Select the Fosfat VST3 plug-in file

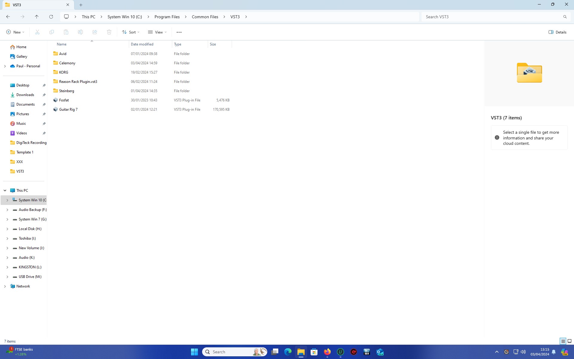coord(64,100)
